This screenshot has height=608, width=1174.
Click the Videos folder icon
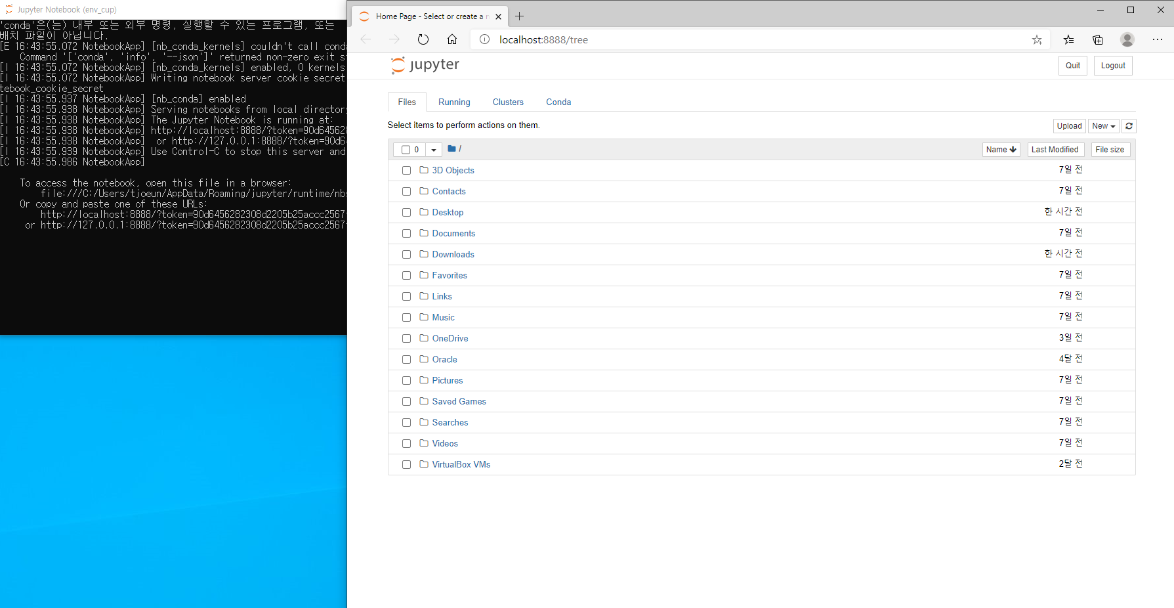424,443
